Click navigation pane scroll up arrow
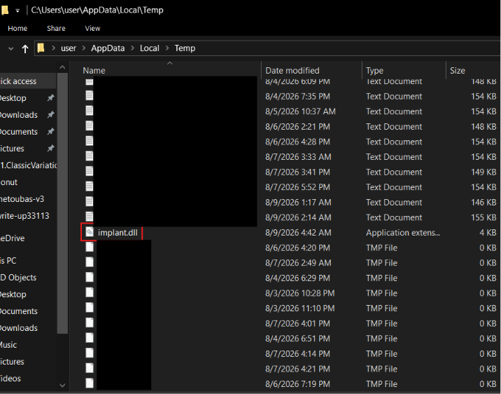The width and height of the screenshot is (501, 394). pos(63,67)
